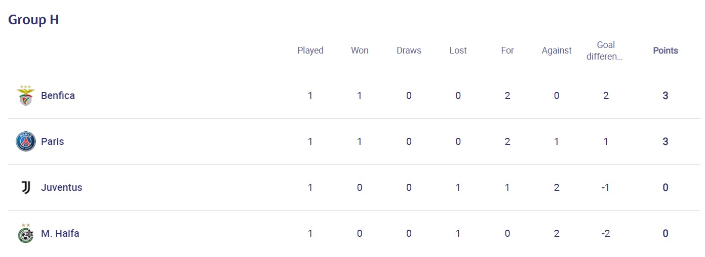Click the Lost column header
This screenshot has width=705, height=257.
(x=458, y=50)
